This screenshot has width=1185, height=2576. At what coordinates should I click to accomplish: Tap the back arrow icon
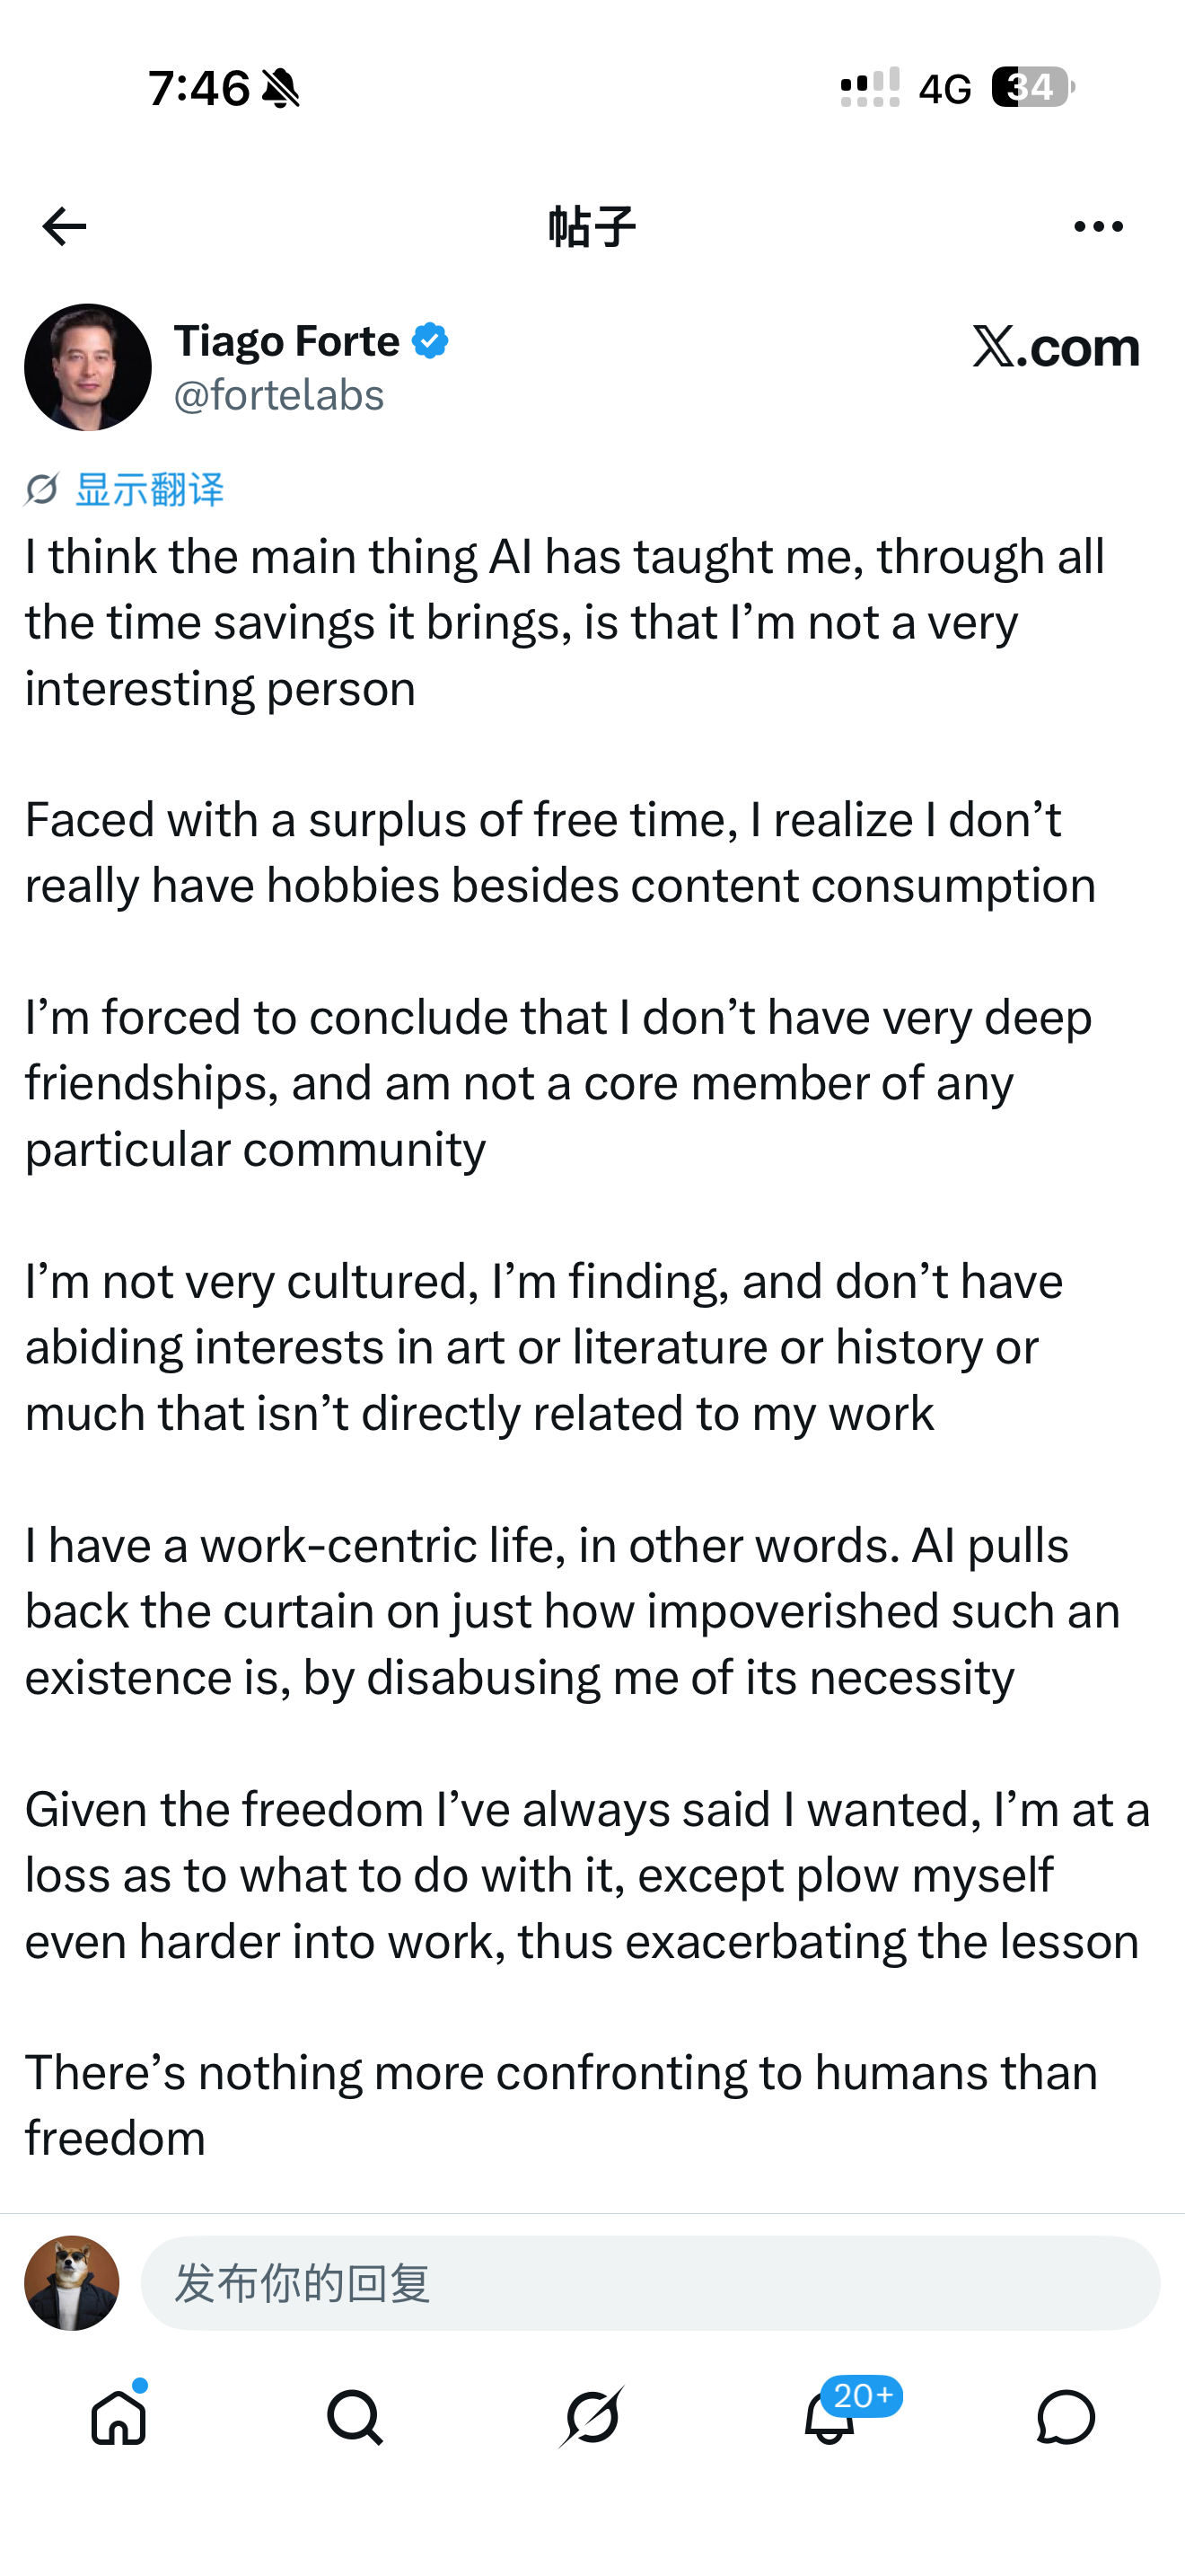[x=64, y=226]
